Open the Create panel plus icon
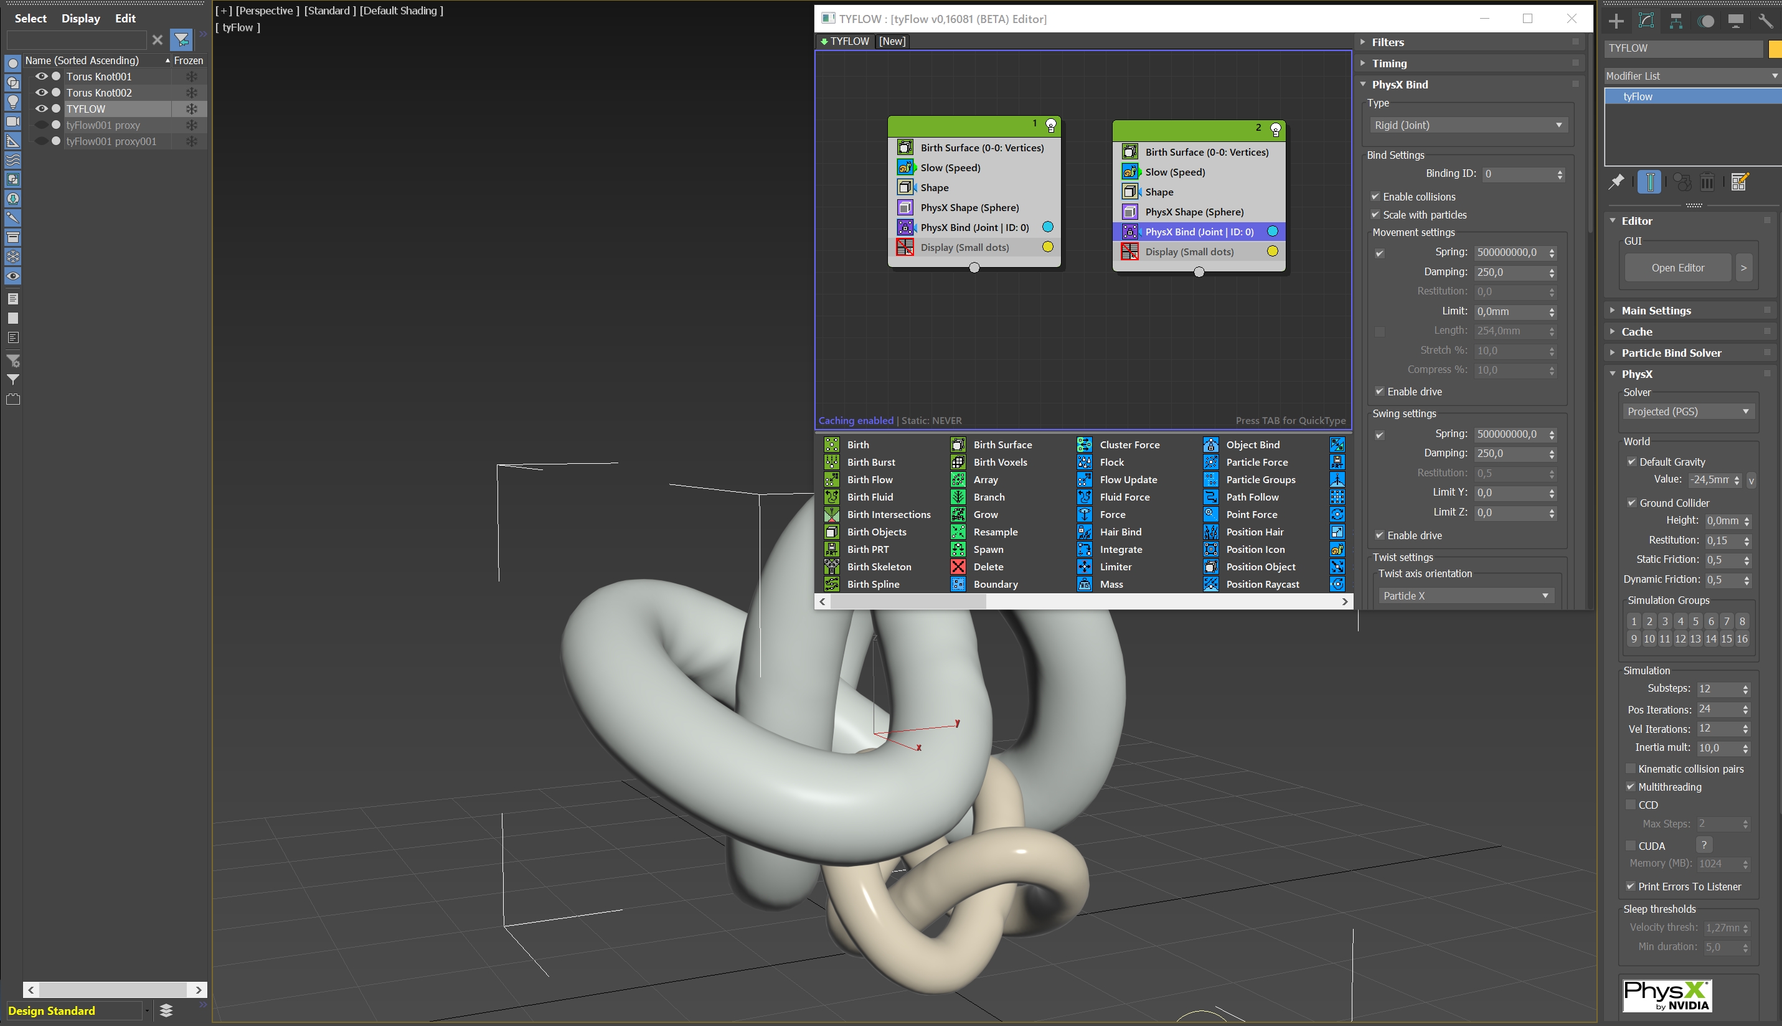1782x1026 pixels. tap(1616, 21)
